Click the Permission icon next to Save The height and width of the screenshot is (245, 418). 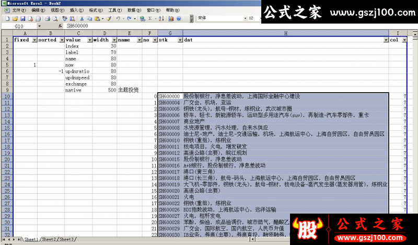[x=30, y=18]
